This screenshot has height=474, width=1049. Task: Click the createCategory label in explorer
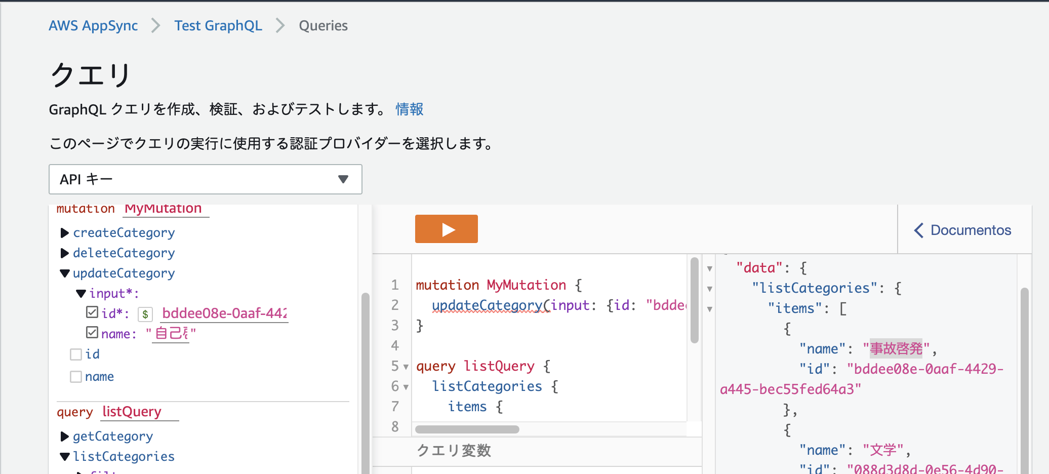pyautogui.click(x=124, y=233)
